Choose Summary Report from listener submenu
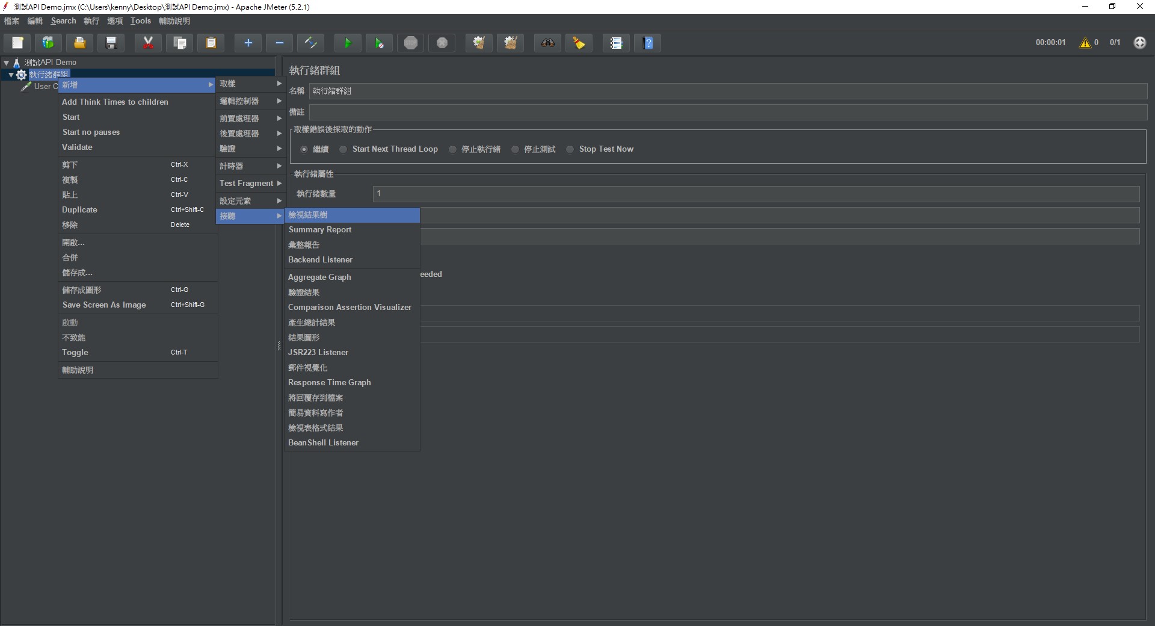Image resolution: width=1155 pixels, height=626 pixels. [x=320, y=230]
